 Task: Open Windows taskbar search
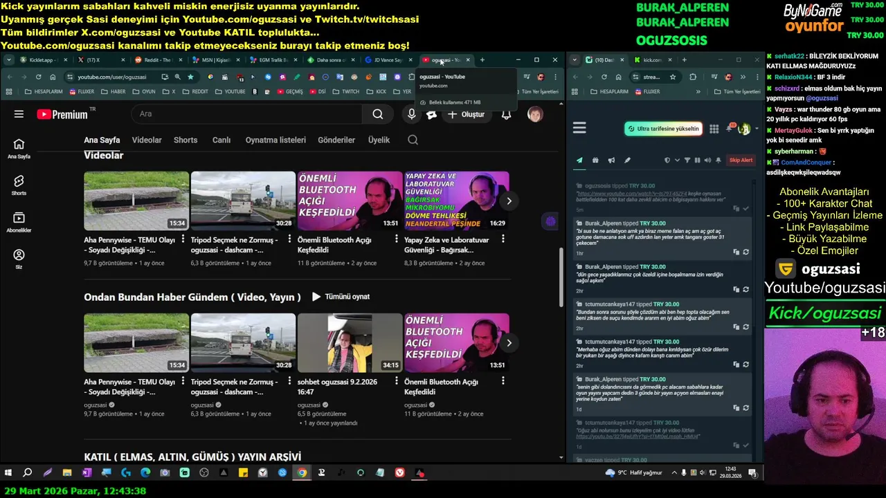[x=28, y=473]
